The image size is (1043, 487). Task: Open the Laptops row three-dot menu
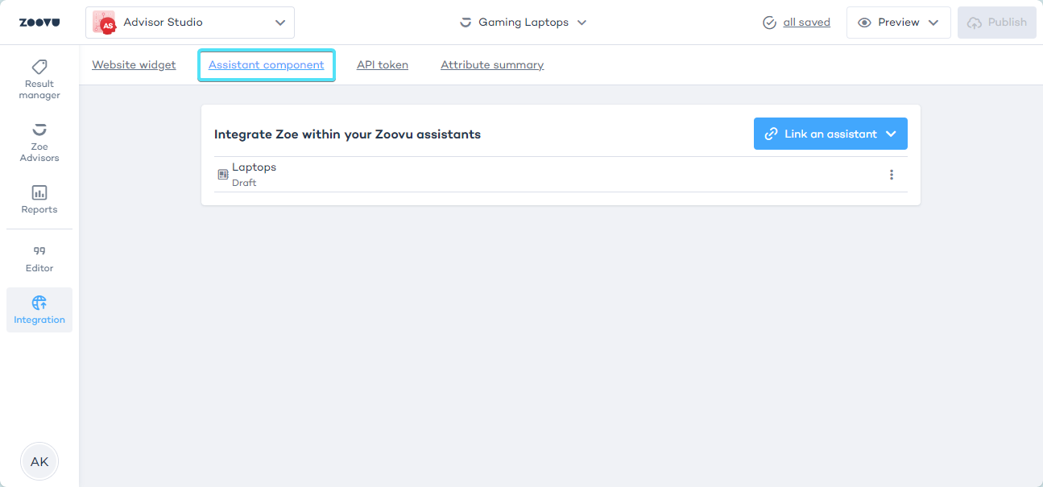click(x=891, y=175)
